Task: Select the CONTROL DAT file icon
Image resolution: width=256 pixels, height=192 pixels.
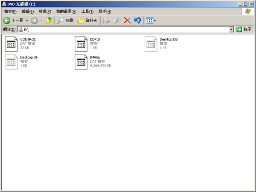Action: tap(11, 44)
